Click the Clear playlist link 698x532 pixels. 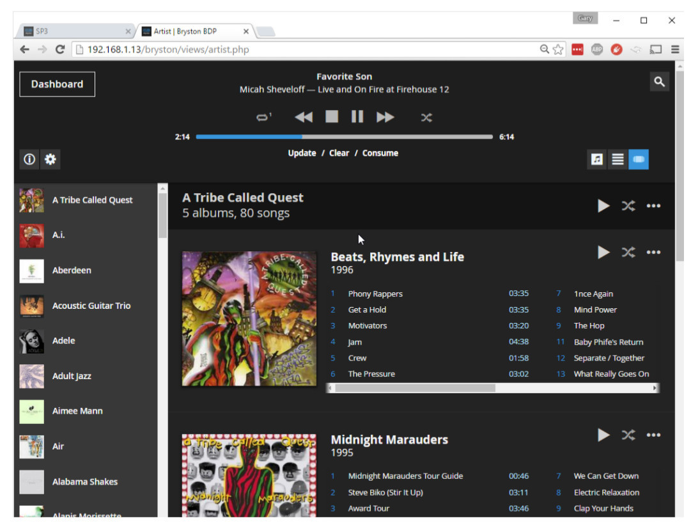(339, 153)
